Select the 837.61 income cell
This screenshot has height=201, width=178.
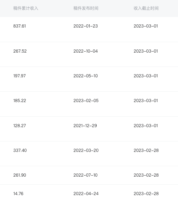(19, 26)
